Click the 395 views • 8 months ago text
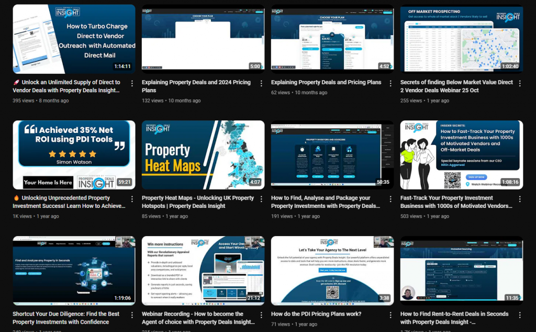The width and height of the screenshot is (536, 332). tap(41, 101)
